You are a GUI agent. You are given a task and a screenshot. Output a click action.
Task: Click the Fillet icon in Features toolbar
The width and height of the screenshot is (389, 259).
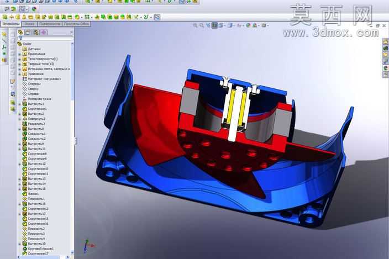[77, 17]
